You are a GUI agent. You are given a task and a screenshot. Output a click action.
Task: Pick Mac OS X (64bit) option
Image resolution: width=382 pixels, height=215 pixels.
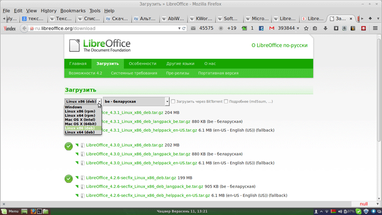pyautogui.click(x=80, y=124)
